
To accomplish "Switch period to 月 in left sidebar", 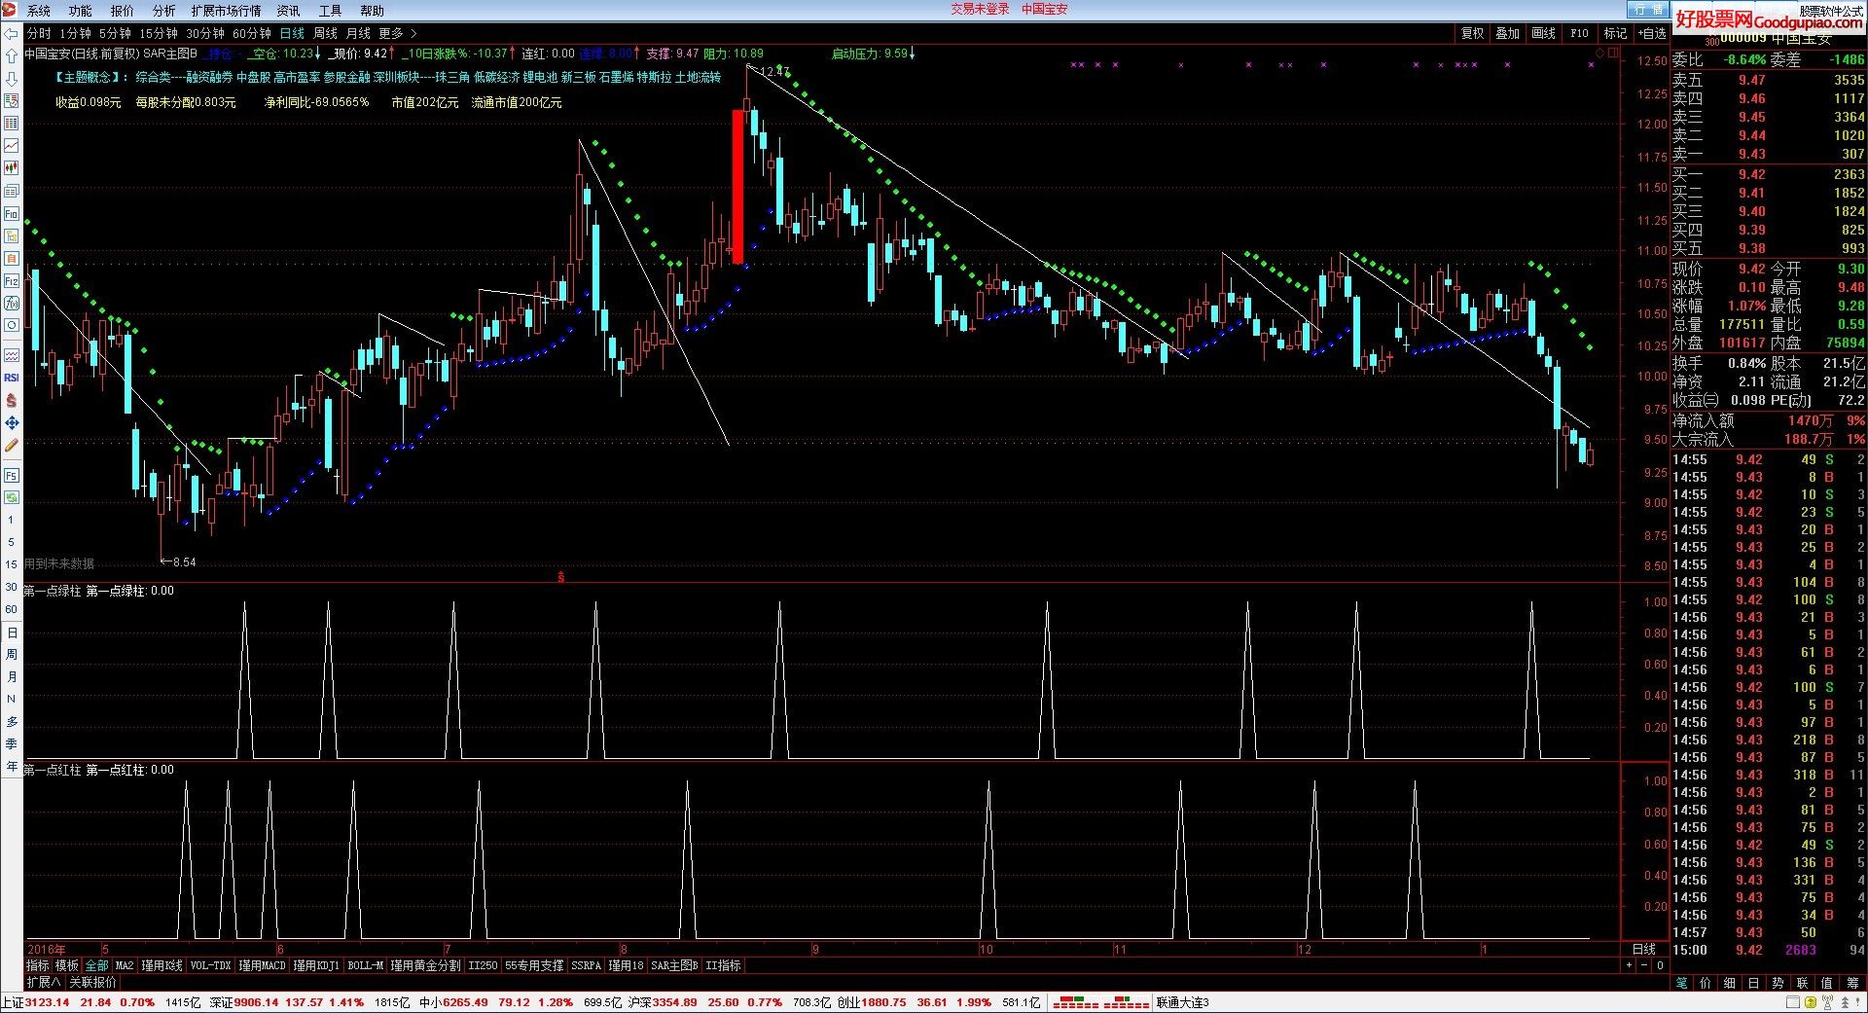I will pyautogui.click(x=12, y=677).
